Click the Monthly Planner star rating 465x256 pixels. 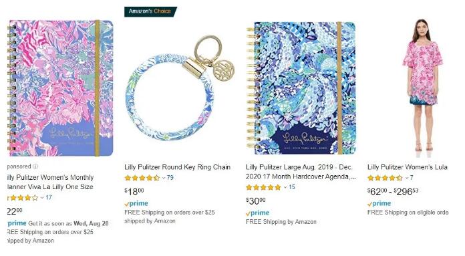click(23, 198)
